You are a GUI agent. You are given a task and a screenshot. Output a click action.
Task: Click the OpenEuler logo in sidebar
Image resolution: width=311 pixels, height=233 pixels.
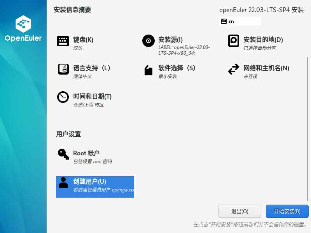[x=23, y=28]
